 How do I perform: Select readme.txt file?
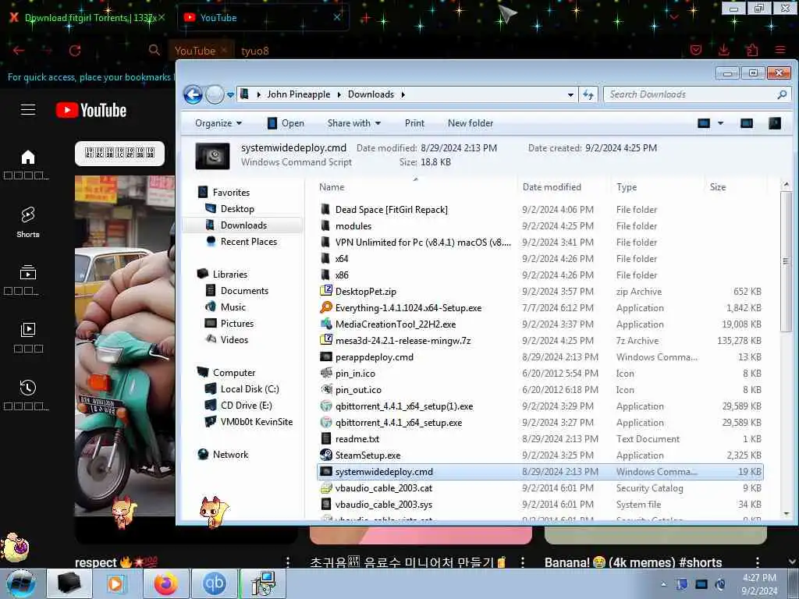[357, 438]
